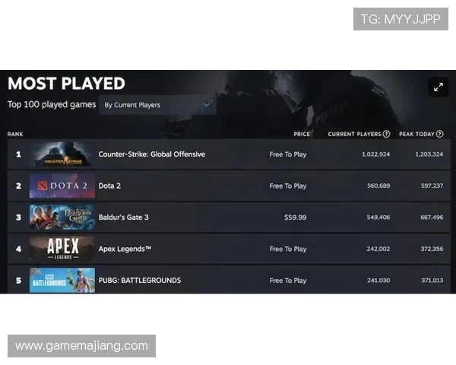Select the Apex Legends title link
This screenshot has height=365, width=456.
[x=125, y=249]
